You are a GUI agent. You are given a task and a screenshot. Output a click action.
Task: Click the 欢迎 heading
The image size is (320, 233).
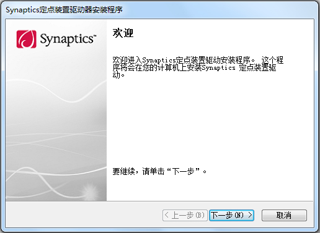123,33
